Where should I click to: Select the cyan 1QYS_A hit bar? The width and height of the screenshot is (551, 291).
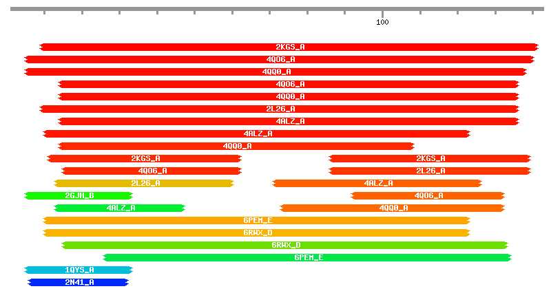coord(79,270)
